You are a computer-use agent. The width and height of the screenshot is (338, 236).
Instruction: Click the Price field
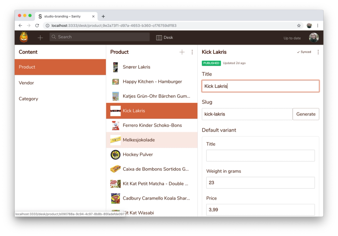260,210
